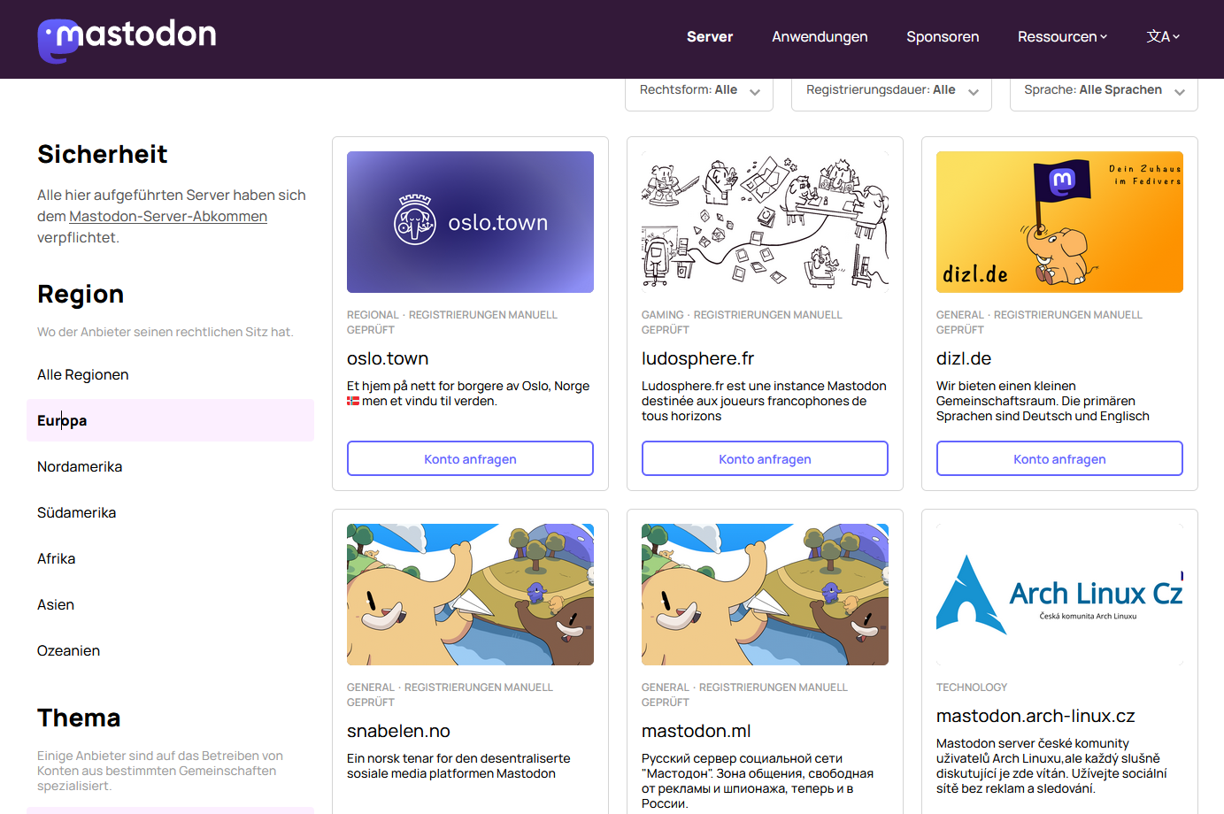This screenshot has height=814, width=1224.
Task: Request account on oslo.town
Action: point(470,458)
